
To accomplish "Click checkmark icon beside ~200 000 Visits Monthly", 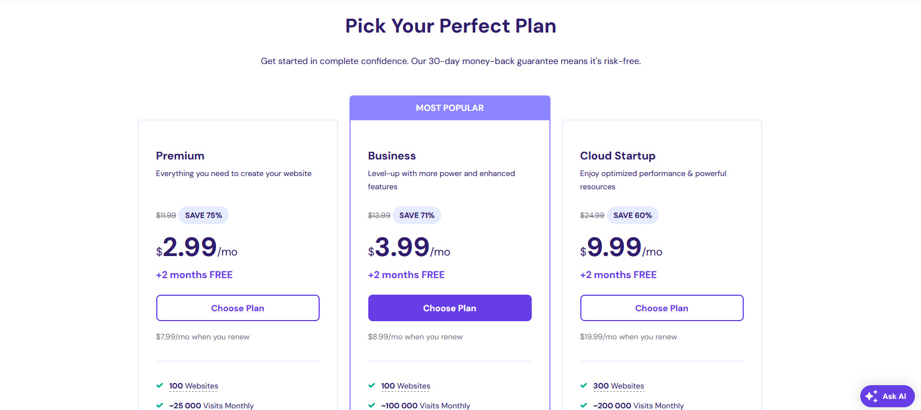I will coord(584,406).
